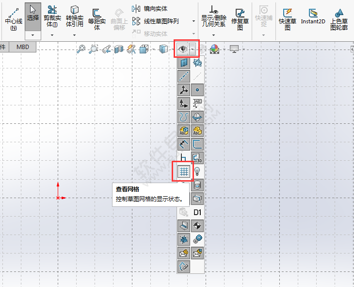
Task: Toggle View Axes dashed-line icon
Action: coord(184,76)
